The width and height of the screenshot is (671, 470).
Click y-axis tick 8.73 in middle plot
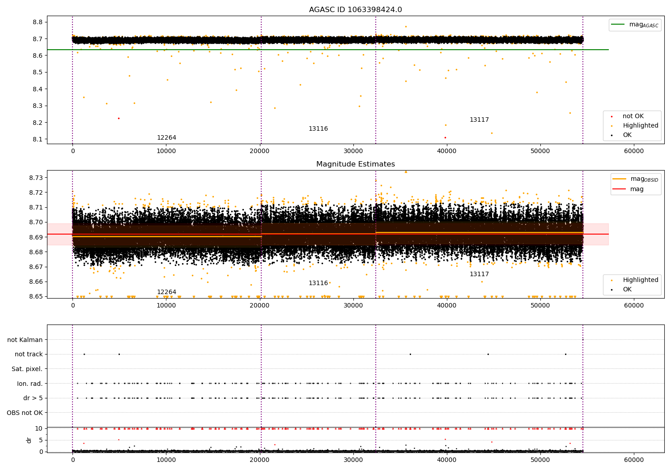click(x=36, y=178)
